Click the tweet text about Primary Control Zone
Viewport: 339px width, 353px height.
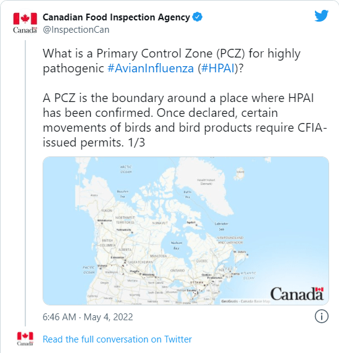pyautogui.click(x=185, y=98)
